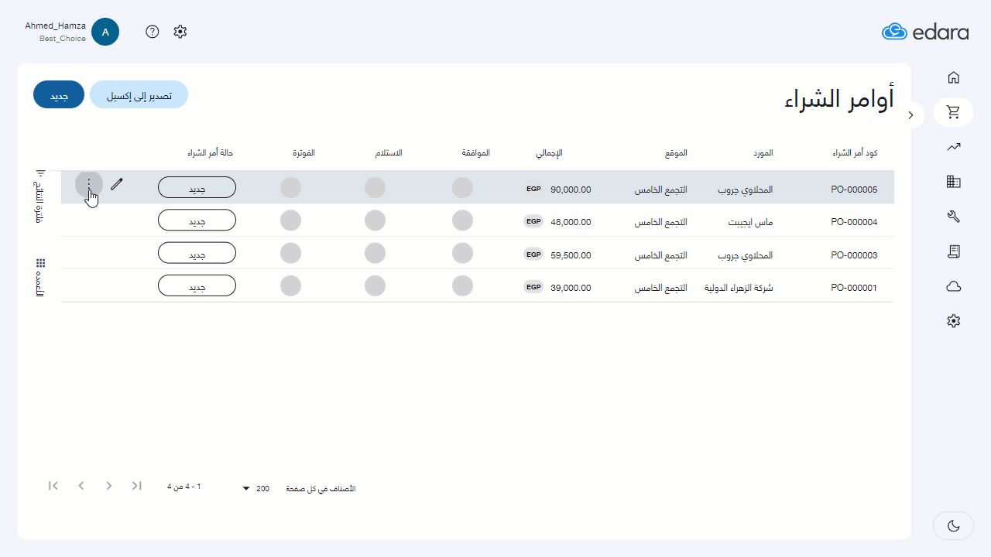This screenshot has width=991, height=557.
Task: Open the sidebar settings gear icon
Action: (x=954, y=321)
